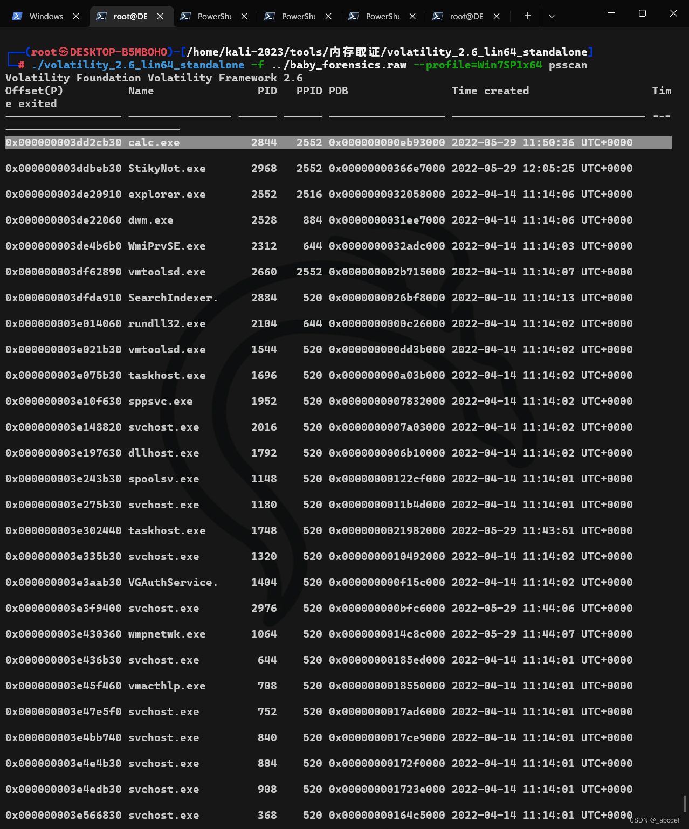Open a new terminal tab

[528, 16]
